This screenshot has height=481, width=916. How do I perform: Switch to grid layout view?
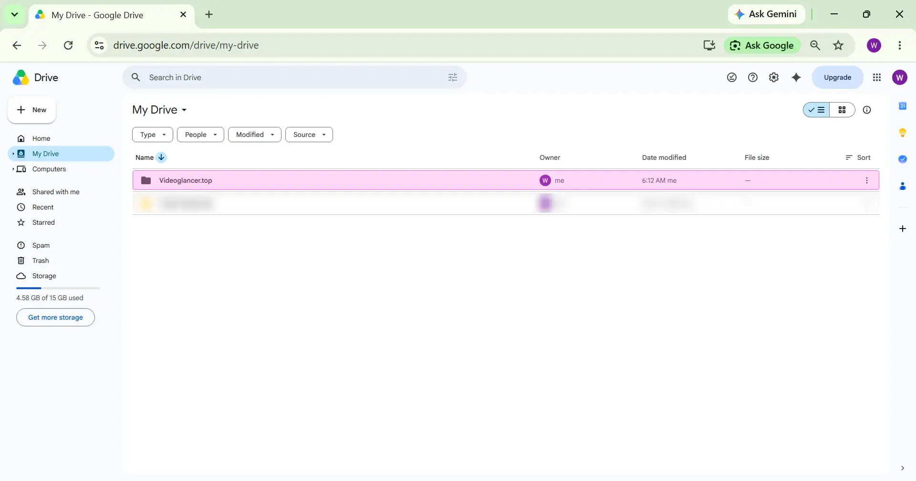[x=842, y=110]
